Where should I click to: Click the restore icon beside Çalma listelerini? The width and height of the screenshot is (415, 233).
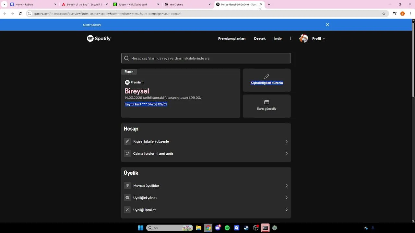[127, 153]
